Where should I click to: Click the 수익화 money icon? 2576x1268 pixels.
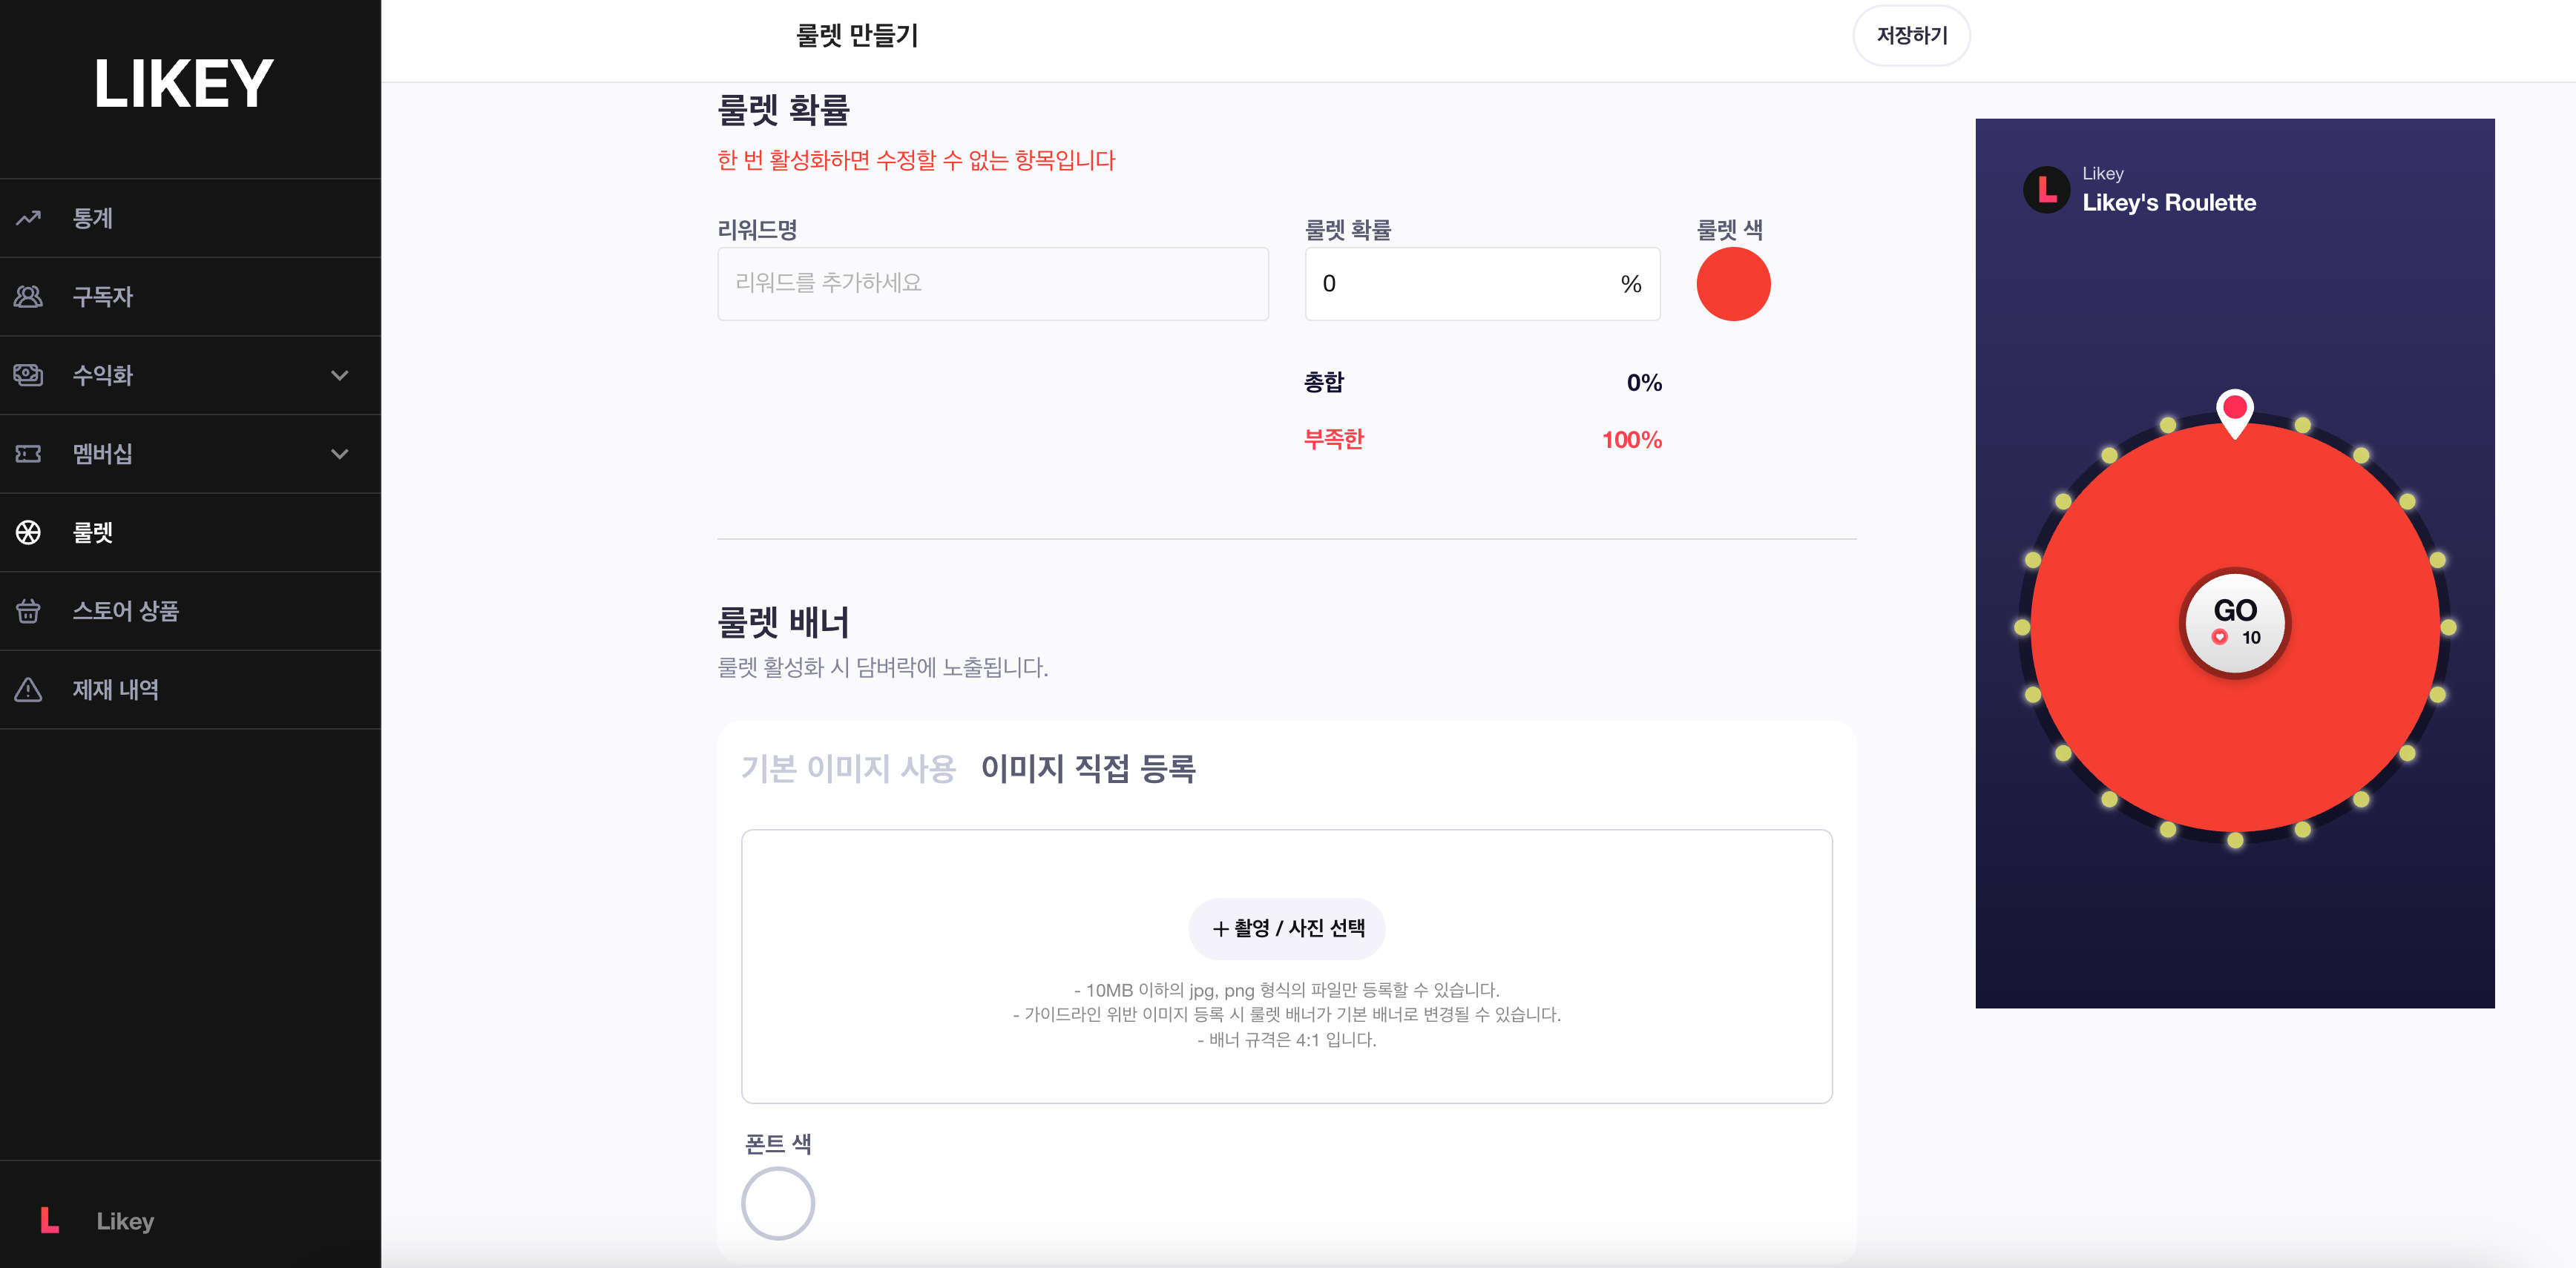28,374
